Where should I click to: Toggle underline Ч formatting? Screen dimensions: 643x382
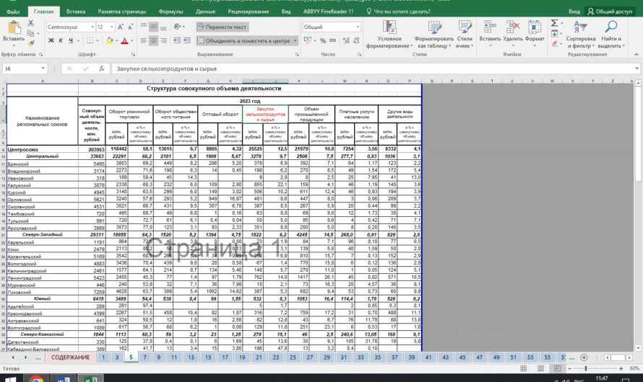71,40
